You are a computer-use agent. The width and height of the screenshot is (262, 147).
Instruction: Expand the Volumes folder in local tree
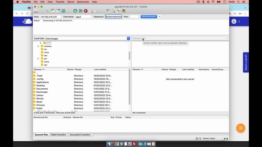point(38,46)
